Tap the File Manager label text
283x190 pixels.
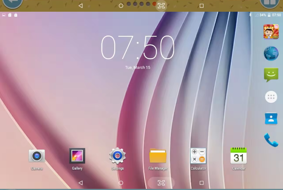pos(158,168)
